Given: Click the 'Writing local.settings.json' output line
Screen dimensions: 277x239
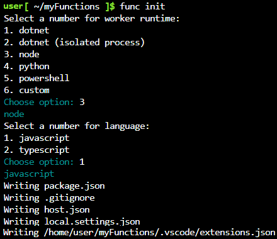Looking at the screenshot, I should (72, 222).
